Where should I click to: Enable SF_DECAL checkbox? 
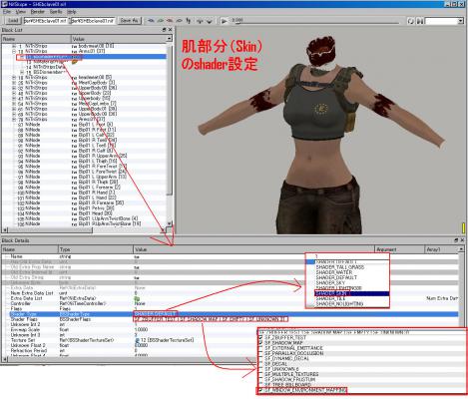pyautogui.click(x=261, y=364)
